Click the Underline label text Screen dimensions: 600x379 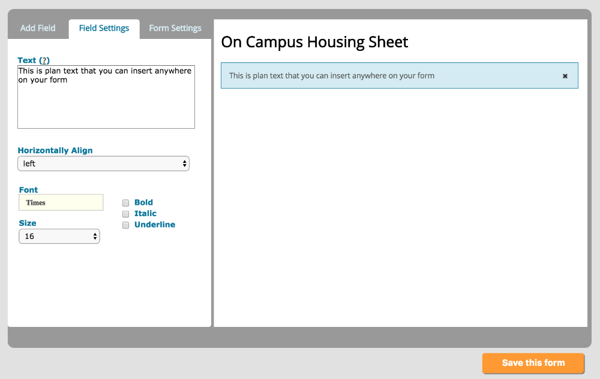[155, 225]
